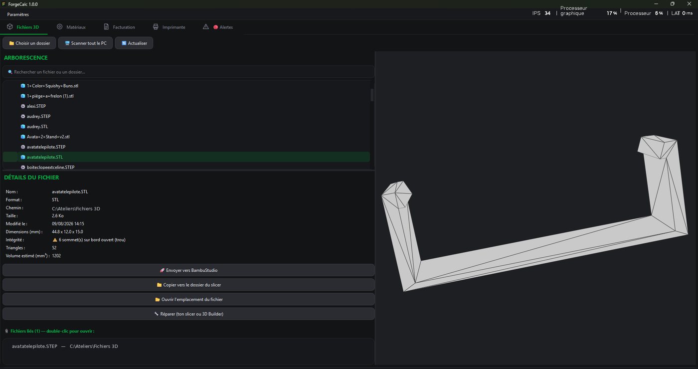Image resolution: width=698 pixels, height=369 pixels.
Task: Select 1+Color+Squishy+Buns.stl in the tree
Action: [x=186, y=86]
